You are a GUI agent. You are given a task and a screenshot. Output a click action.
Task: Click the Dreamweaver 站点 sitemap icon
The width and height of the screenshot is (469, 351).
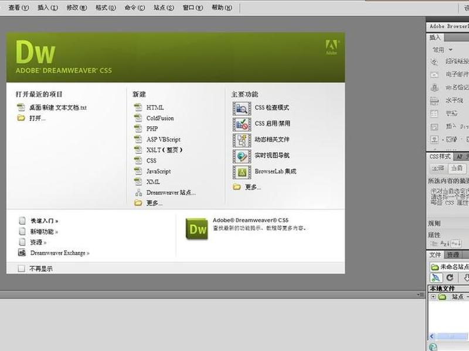(138, 192)
